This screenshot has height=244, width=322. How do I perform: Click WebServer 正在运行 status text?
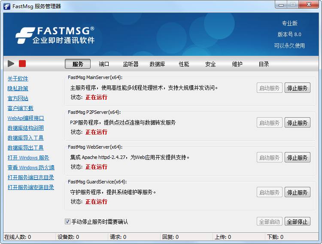coord(96,167)
